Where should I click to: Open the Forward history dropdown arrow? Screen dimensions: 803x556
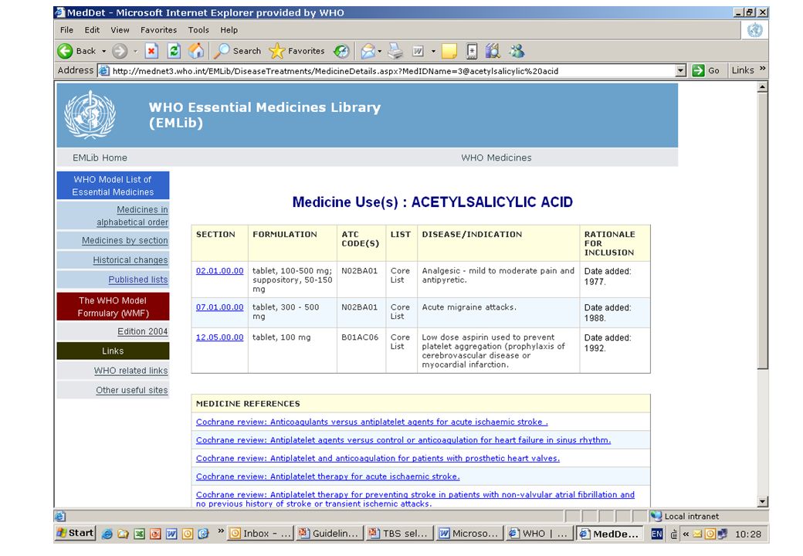[135, 51]
